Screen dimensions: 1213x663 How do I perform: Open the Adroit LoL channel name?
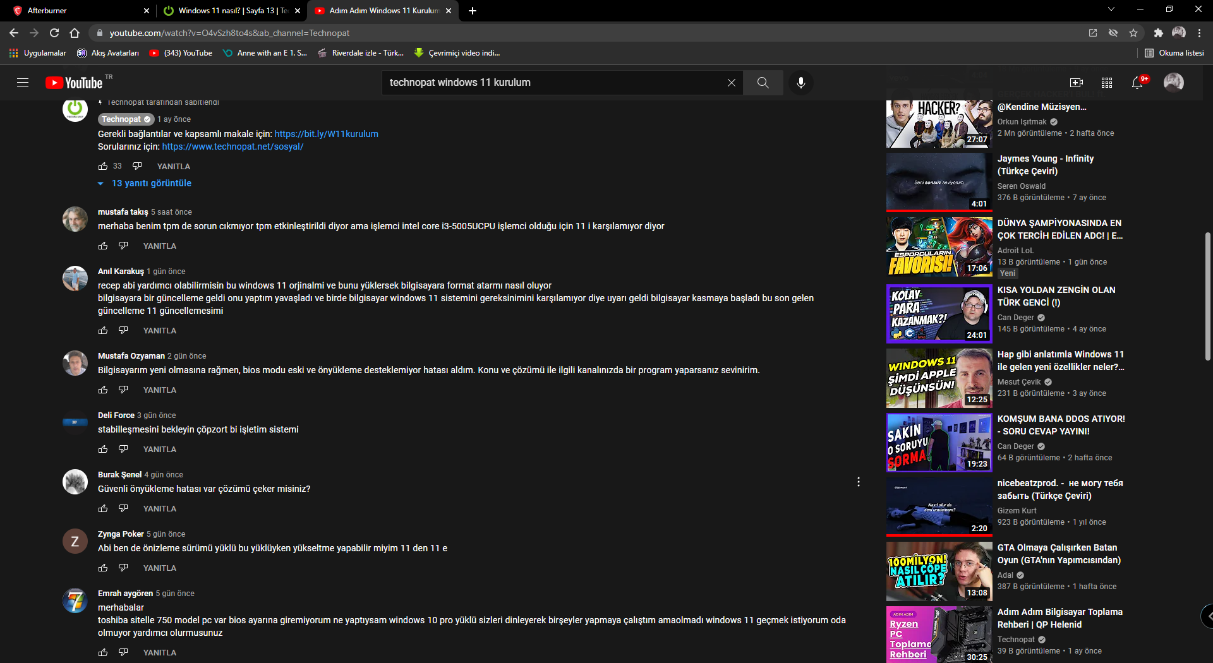click(1016, 251)
